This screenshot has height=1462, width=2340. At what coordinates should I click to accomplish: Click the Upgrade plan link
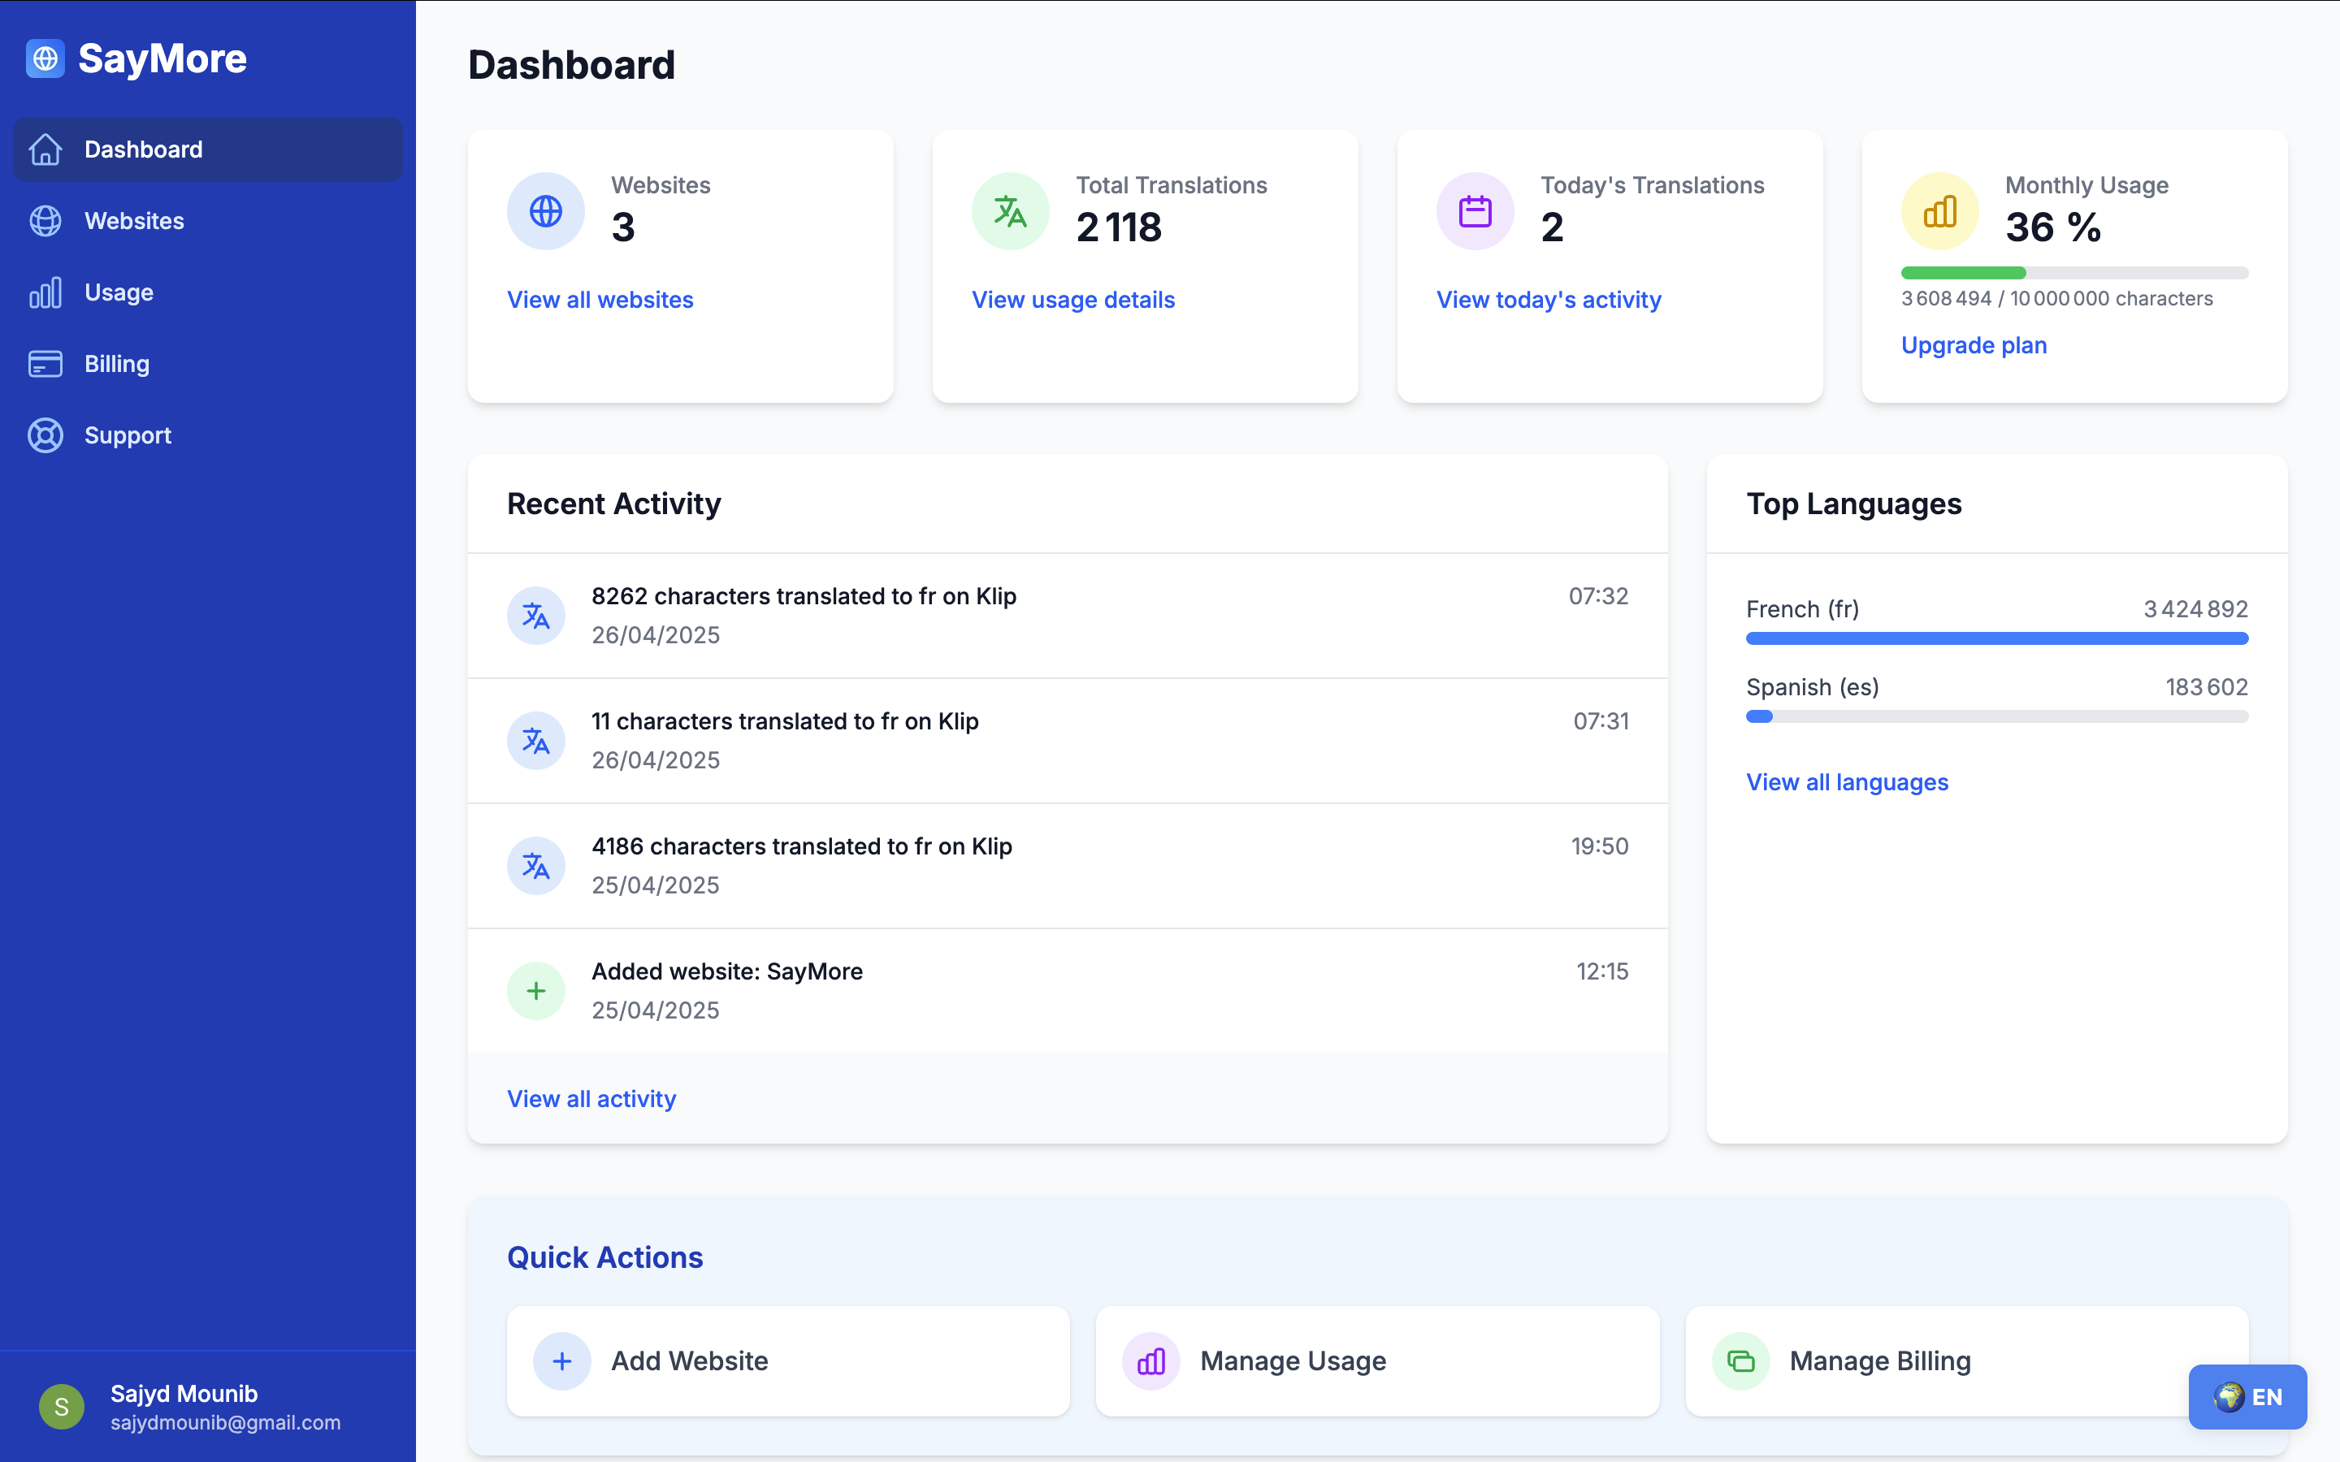point(1974,345)
